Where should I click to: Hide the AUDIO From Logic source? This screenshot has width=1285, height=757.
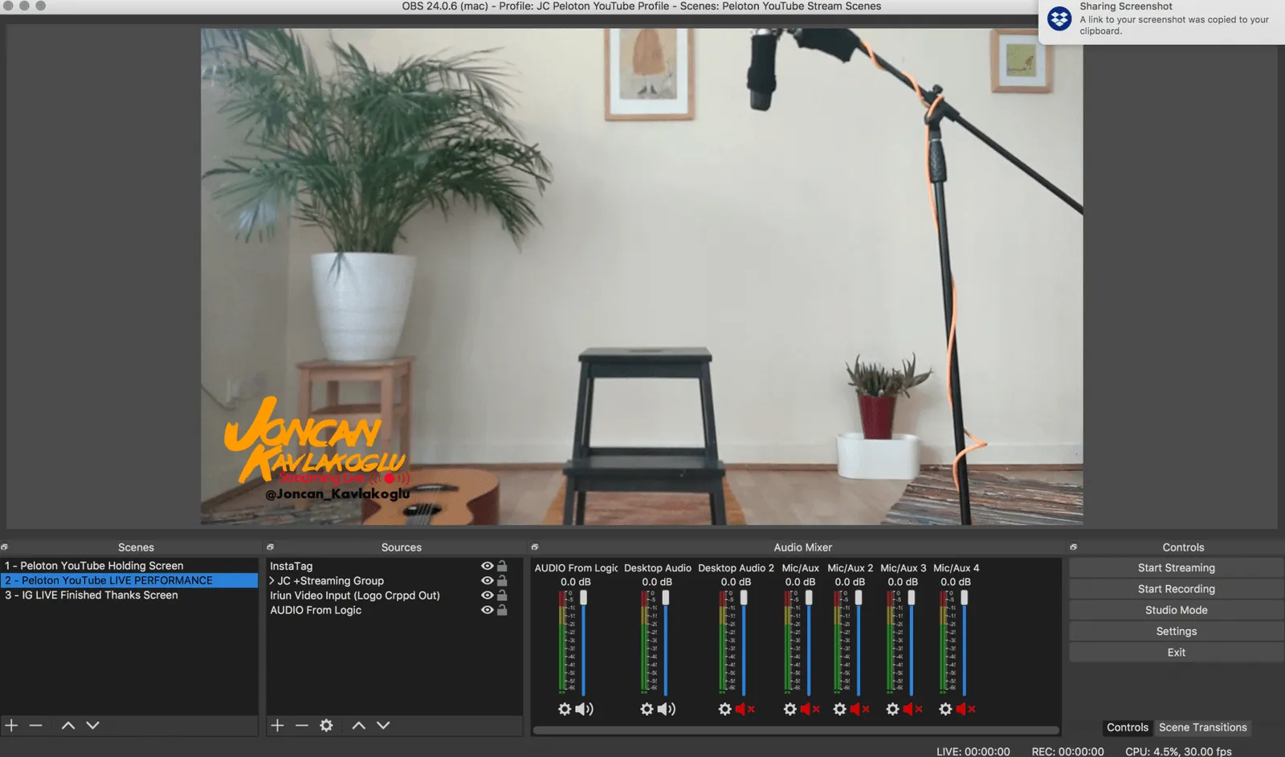coord(487,610)
